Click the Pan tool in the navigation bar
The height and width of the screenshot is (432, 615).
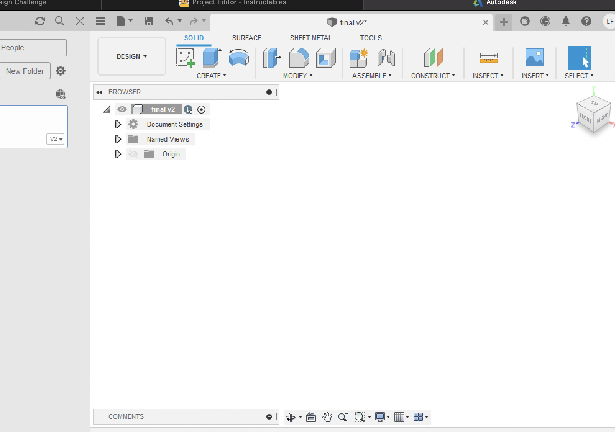click(x=327, y=417)
